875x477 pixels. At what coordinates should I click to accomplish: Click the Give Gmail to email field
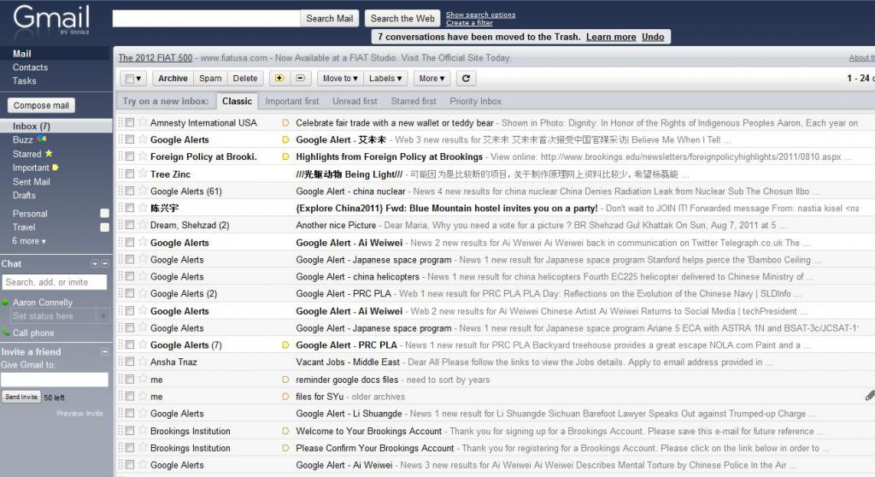[x=54, y=380]
